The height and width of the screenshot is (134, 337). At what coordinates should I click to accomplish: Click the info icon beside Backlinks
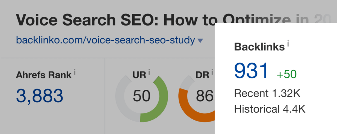(288, 43)
